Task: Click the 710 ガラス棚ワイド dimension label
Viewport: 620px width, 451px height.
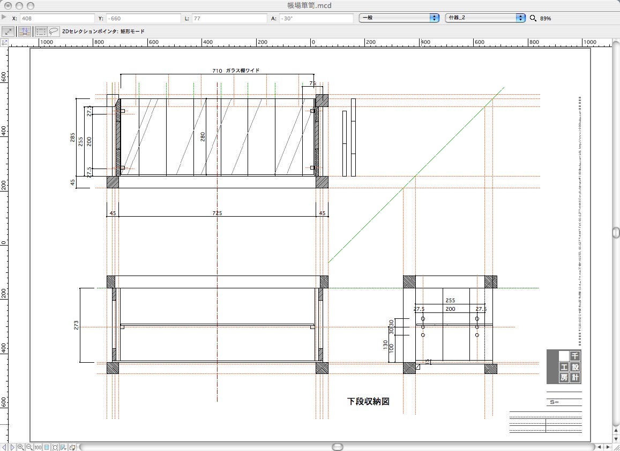Action: pos(236,71)
